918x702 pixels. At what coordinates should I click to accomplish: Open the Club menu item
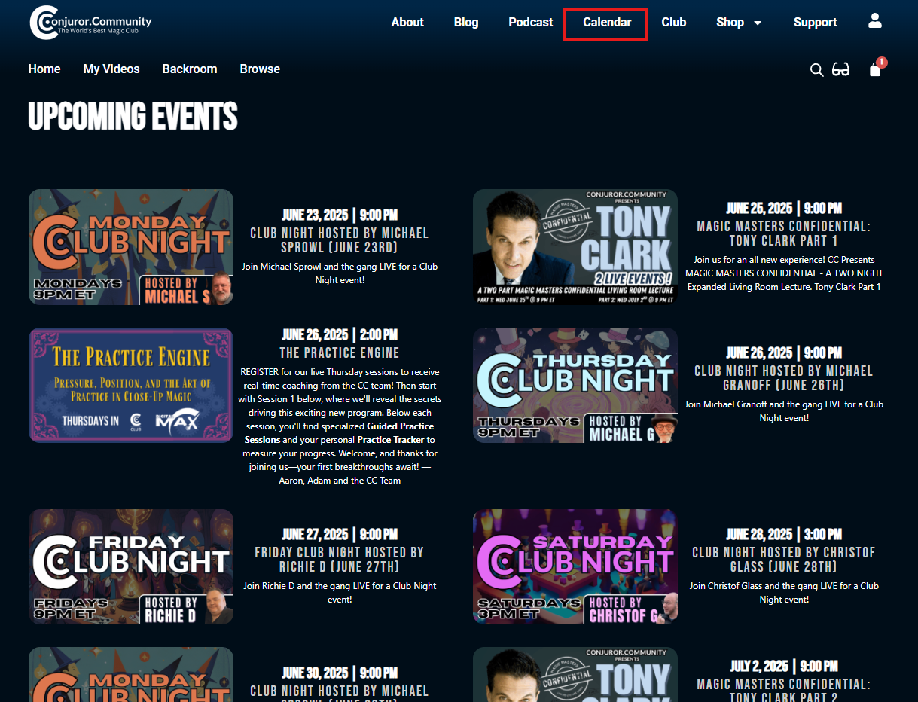(x=674, y=23)
